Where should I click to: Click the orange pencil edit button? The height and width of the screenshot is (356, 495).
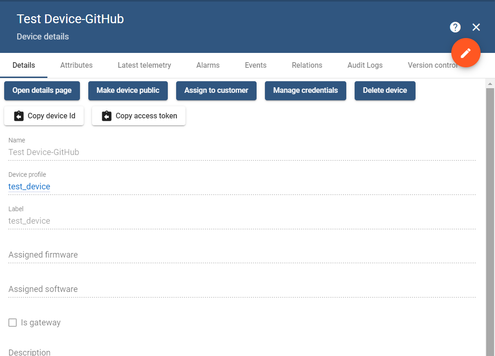466,53
